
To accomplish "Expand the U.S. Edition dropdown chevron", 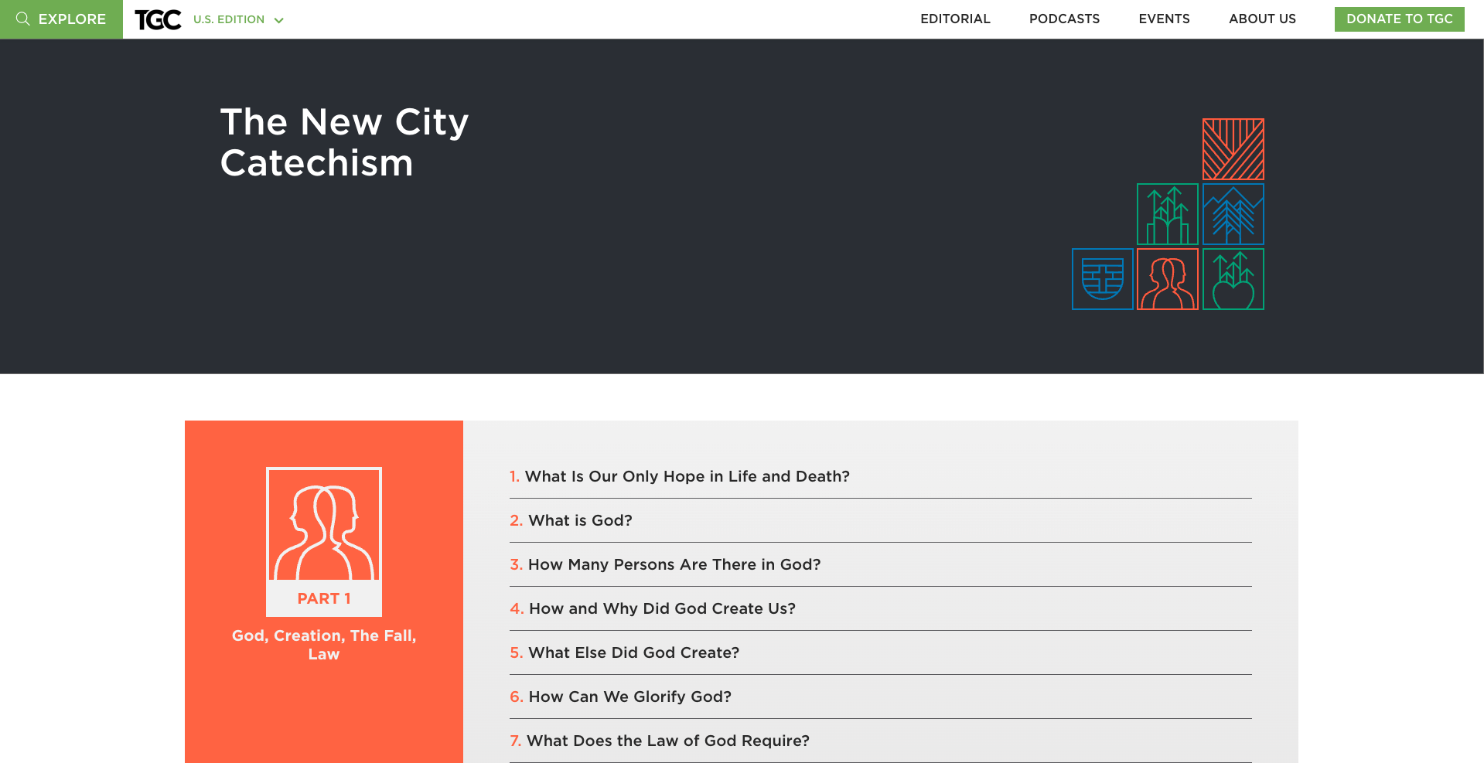I will pyautogui.click(x=278, y=20).
